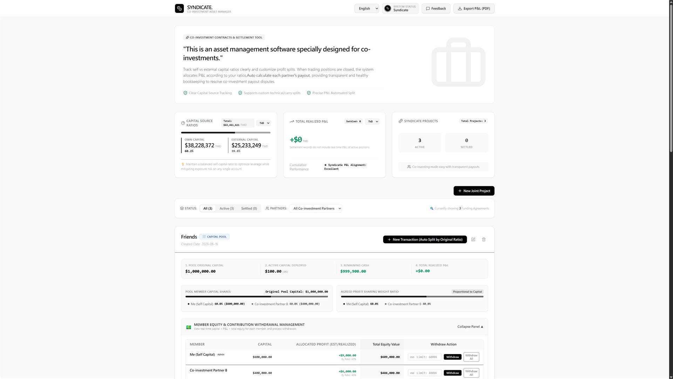Click the Total Realized P&L trend icon
673x379 pixels.
[x=292, y=121]
